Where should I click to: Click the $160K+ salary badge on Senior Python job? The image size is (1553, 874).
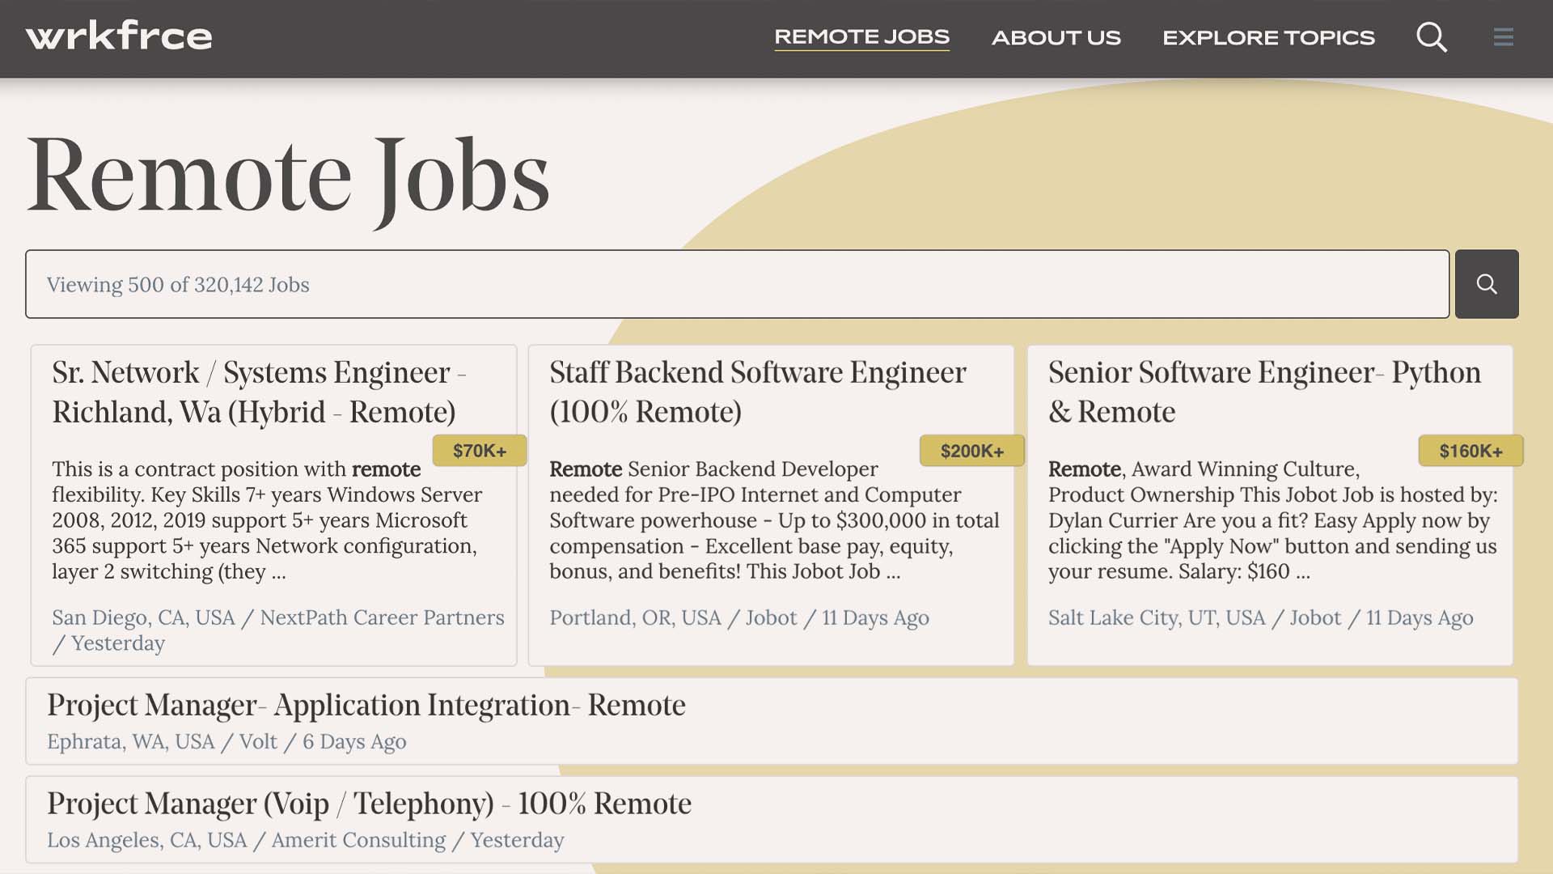tap(1470, 449)
